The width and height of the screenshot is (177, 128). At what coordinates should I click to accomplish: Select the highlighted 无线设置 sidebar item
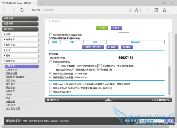coord(22,66)
